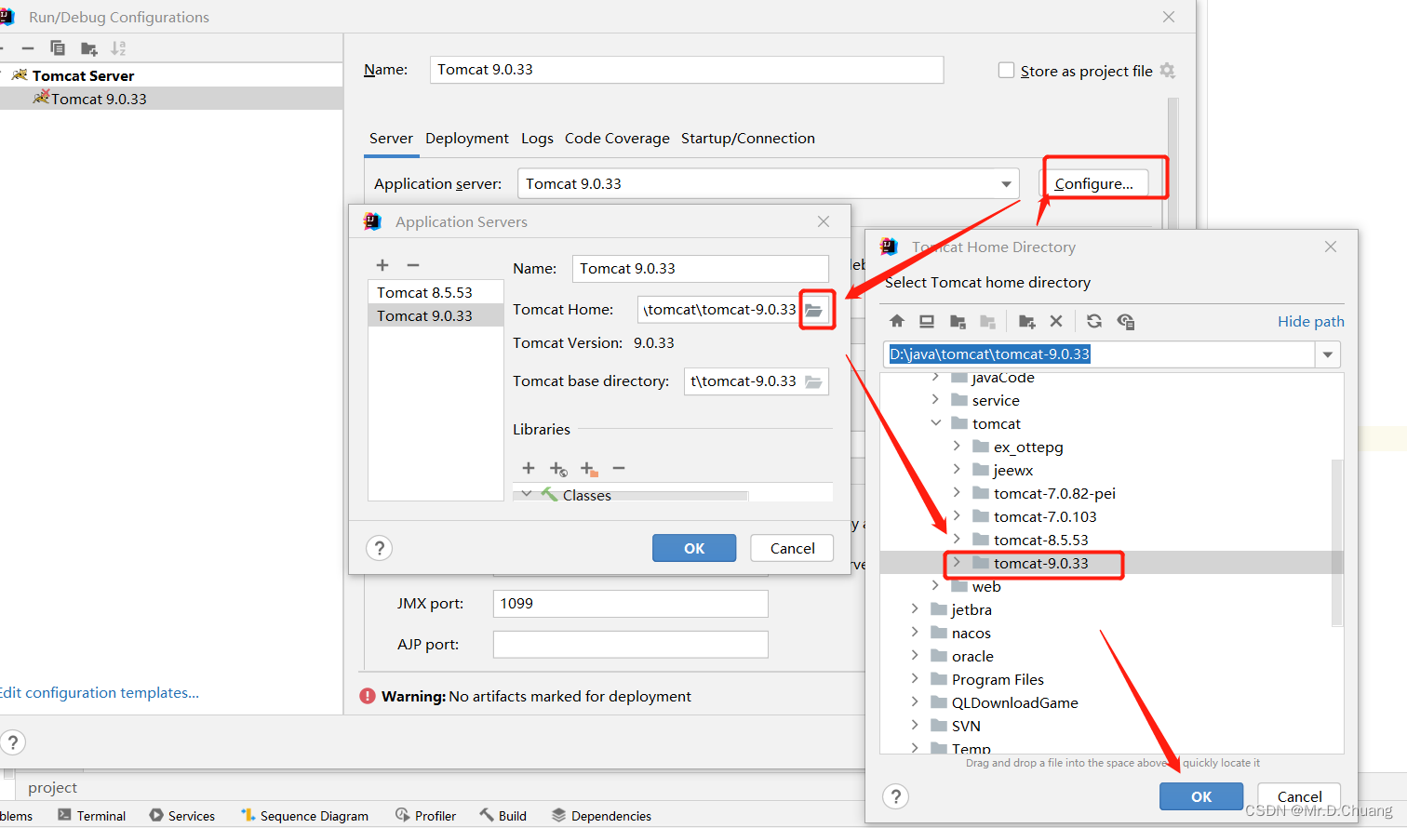Create new configuration folder icon
Viewport: 1407px width, 828px height.
[89, 48]
